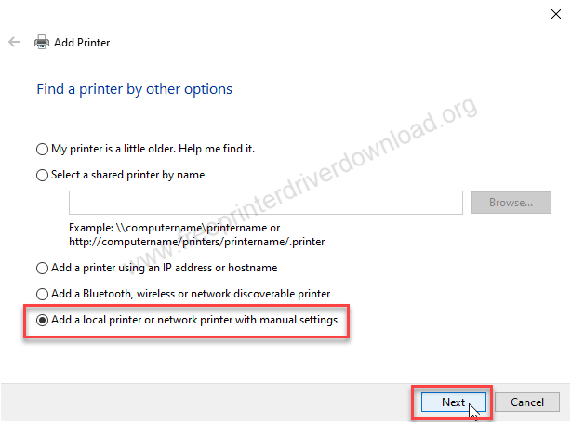Click the 'Help me find it.' label text
The width and height of the screenshot is (571, 422).
coord(217,149)
